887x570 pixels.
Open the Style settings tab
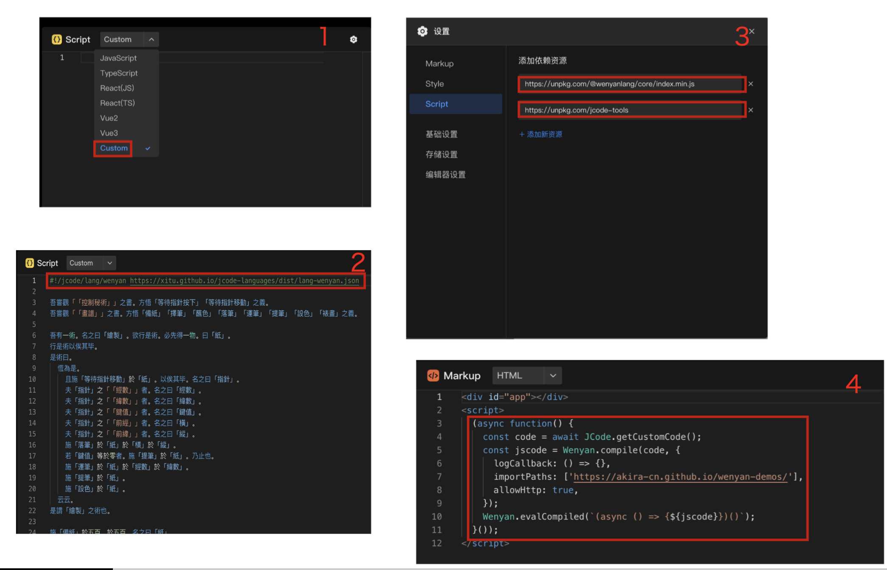tap(435, 84)
